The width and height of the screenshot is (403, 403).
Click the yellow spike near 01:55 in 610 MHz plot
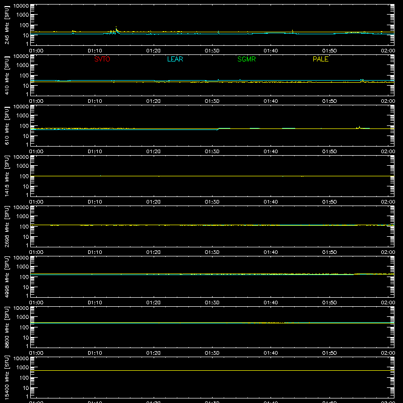coord(359,127)
